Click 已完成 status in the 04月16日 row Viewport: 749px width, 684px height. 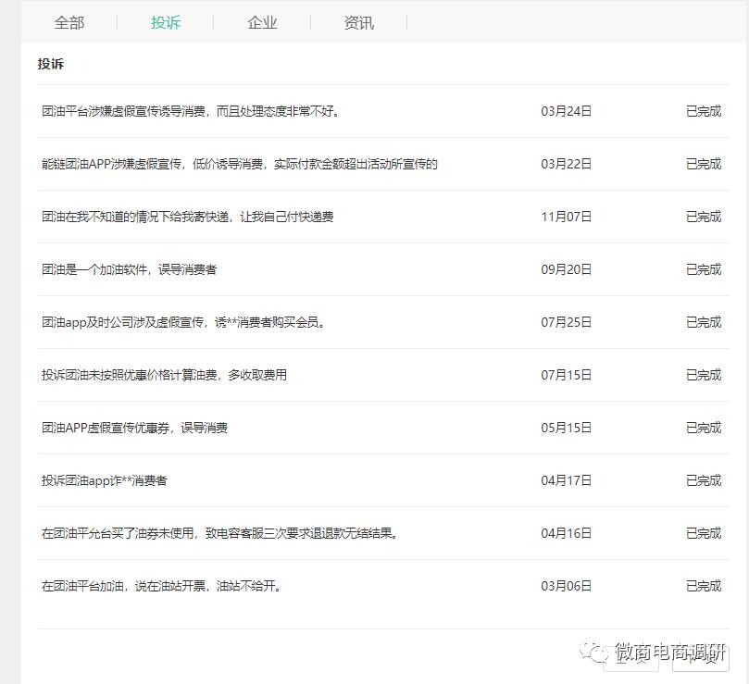pos(704,533)
